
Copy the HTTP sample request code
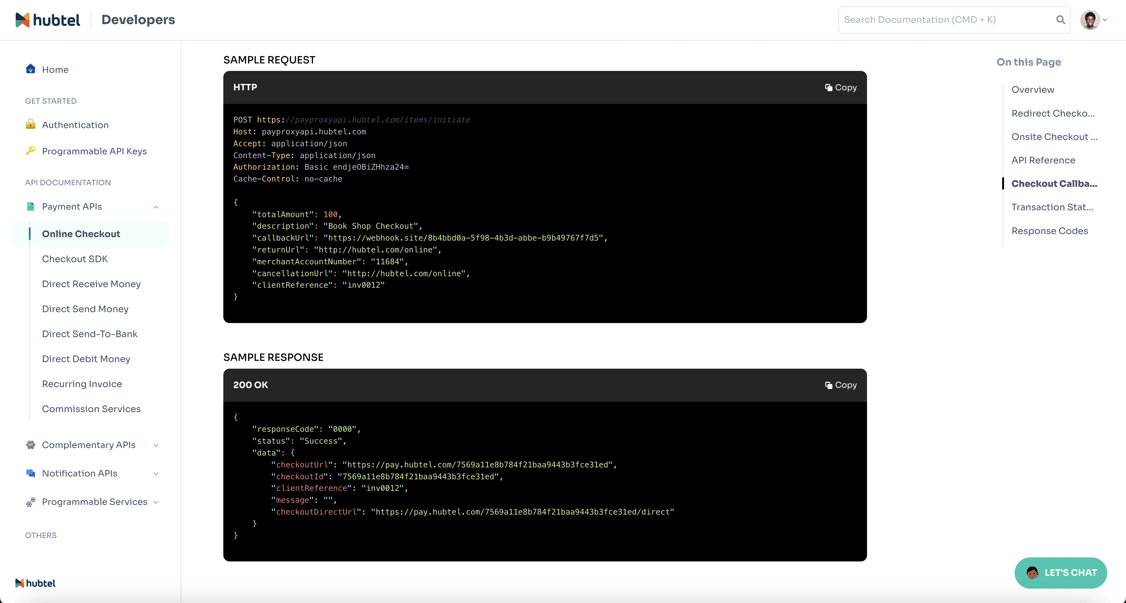840,87
